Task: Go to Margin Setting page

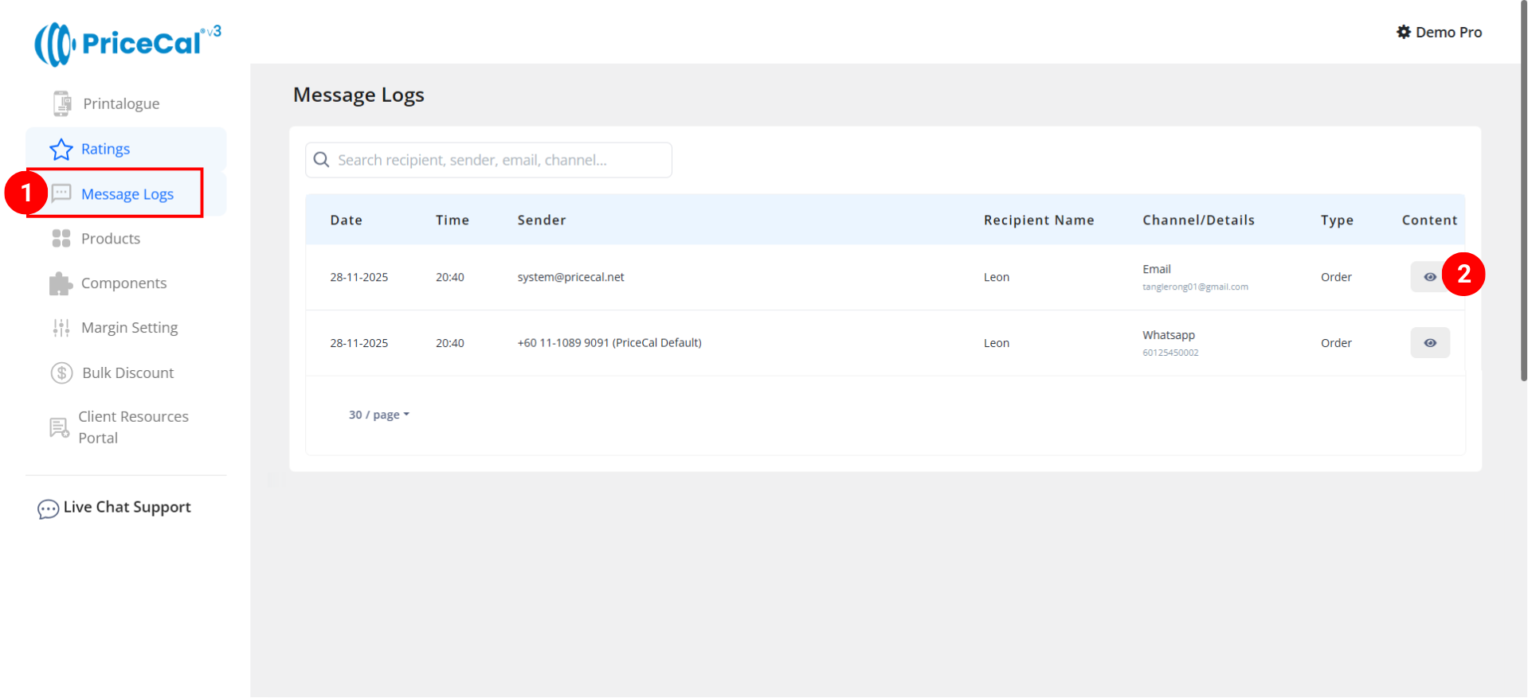Action: [129, 328]
